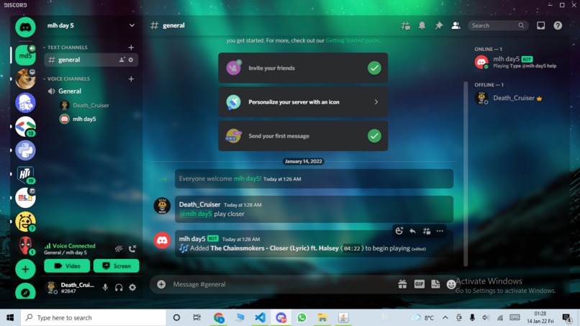Open emoji picker
This screenshot has width=580, height=326.
[451, 284]
